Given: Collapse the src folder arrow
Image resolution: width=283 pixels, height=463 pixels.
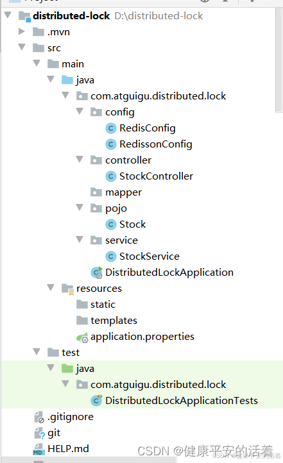Looking at the screenshot, I should tap(22, 47).
